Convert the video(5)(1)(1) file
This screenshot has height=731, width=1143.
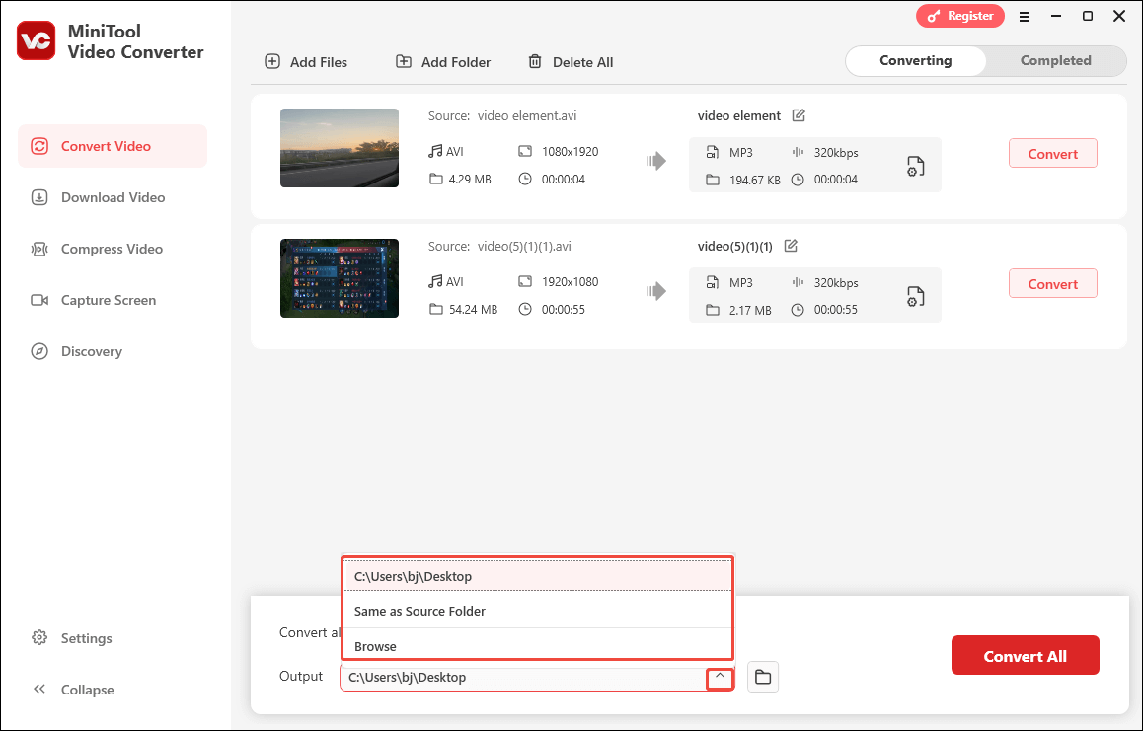[1052, 284]
